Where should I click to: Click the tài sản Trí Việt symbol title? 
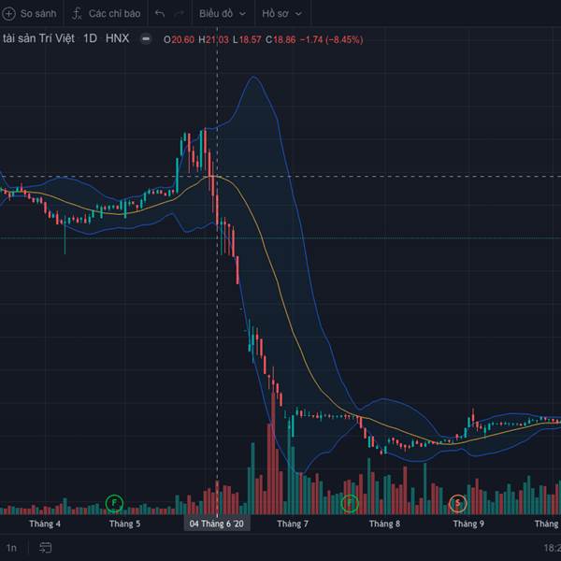37,38
